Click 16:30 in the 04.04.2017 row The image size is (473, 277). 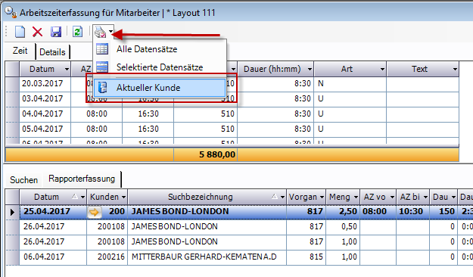tap(148, 114)
